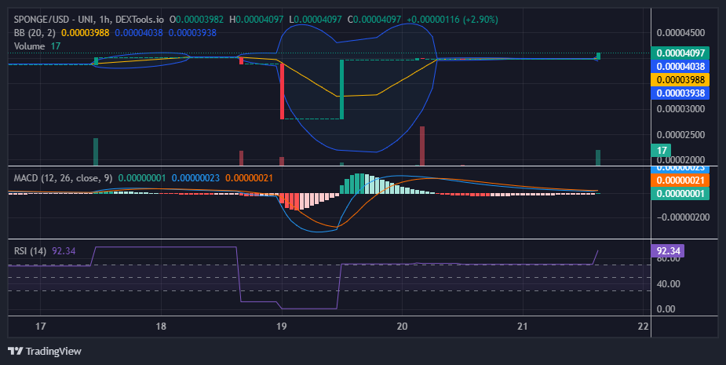726x365 pixels.
Task: Click the tall red candle at date 19
Action: click(x=282, y=91)
